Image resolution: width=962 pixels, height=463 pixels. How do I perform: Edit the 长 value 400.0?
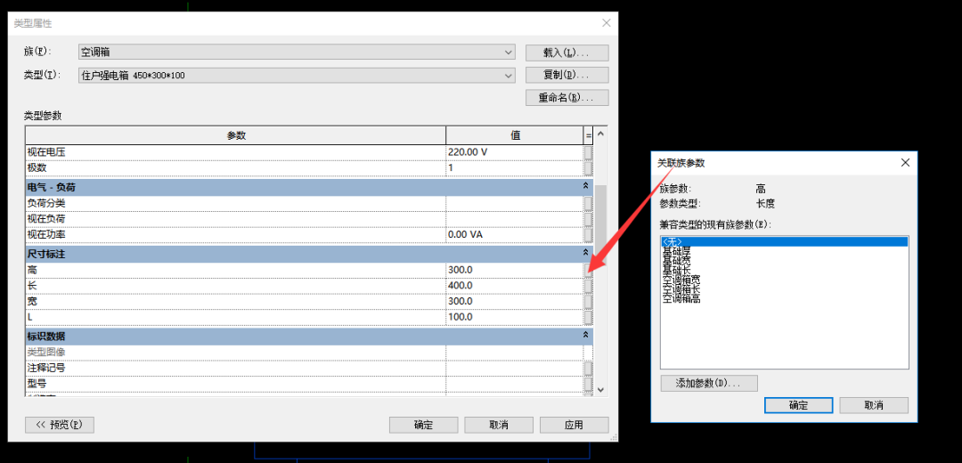point(515,286)
